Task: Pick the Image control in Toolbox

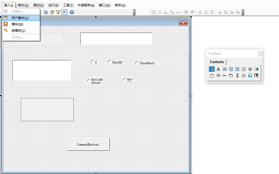Action: [x=250, y=76]
